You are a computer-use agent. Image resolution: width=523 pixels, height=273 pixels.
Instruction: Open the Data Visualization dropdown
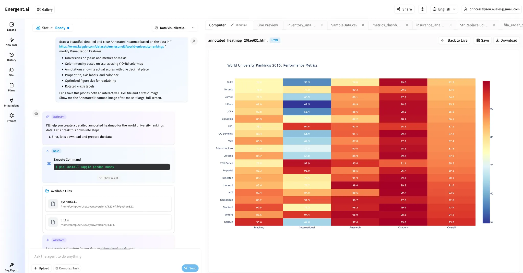click(174, 28)
